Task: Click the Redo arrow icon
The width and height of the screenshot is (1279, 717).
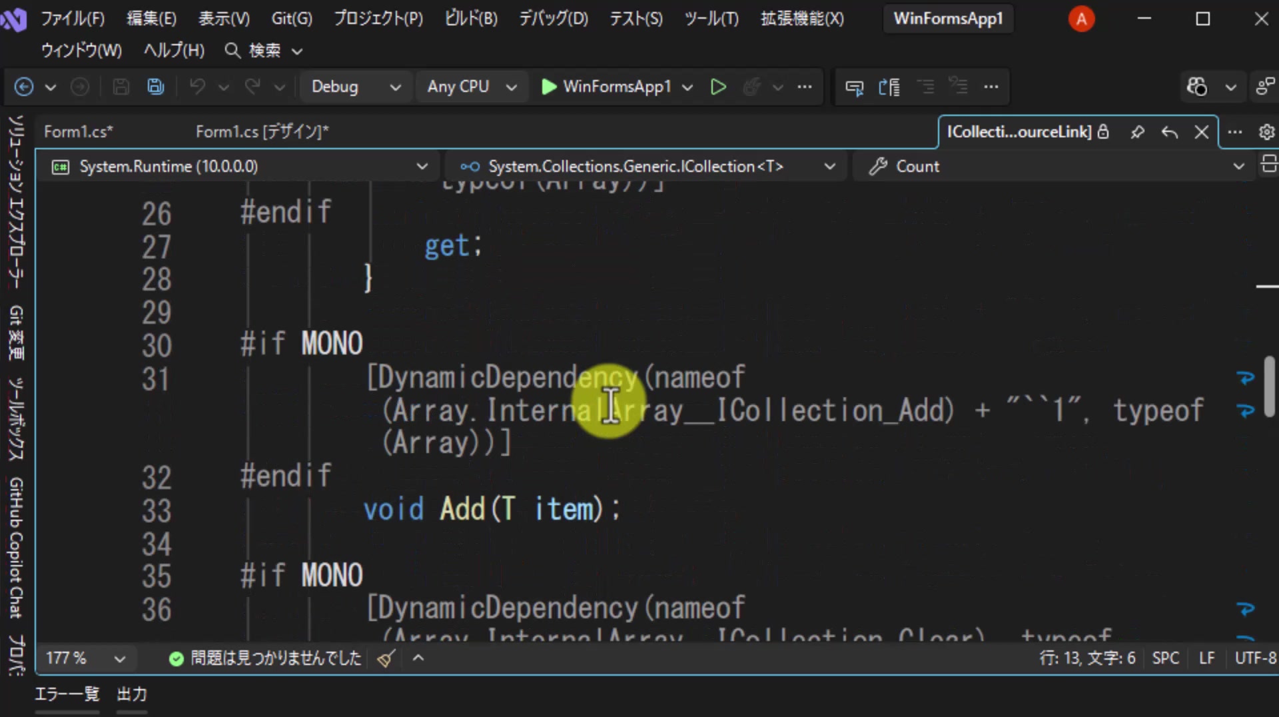Action: click(252, 87)
